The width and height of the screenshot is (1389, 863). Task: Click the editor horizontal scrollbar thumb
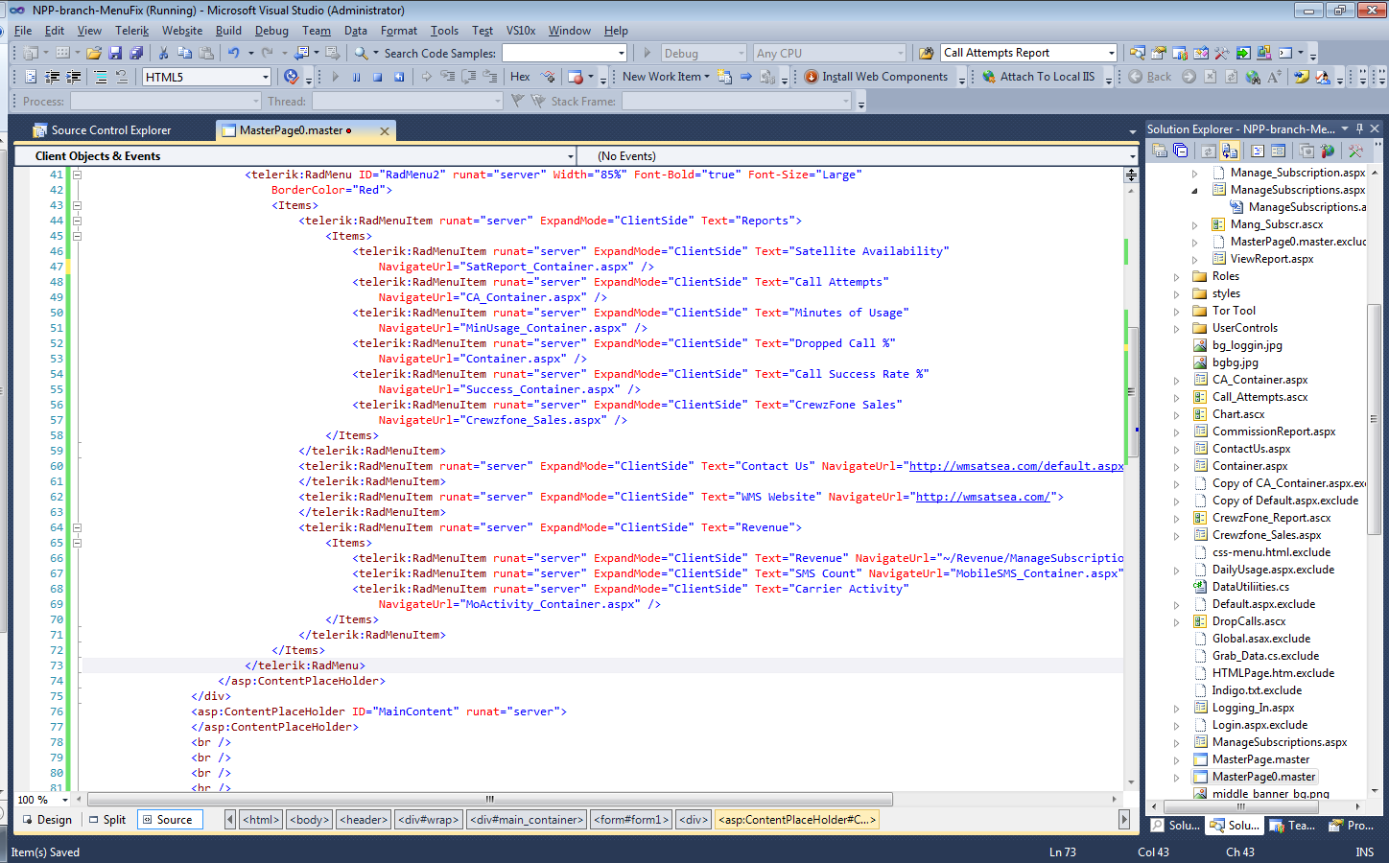489,799
